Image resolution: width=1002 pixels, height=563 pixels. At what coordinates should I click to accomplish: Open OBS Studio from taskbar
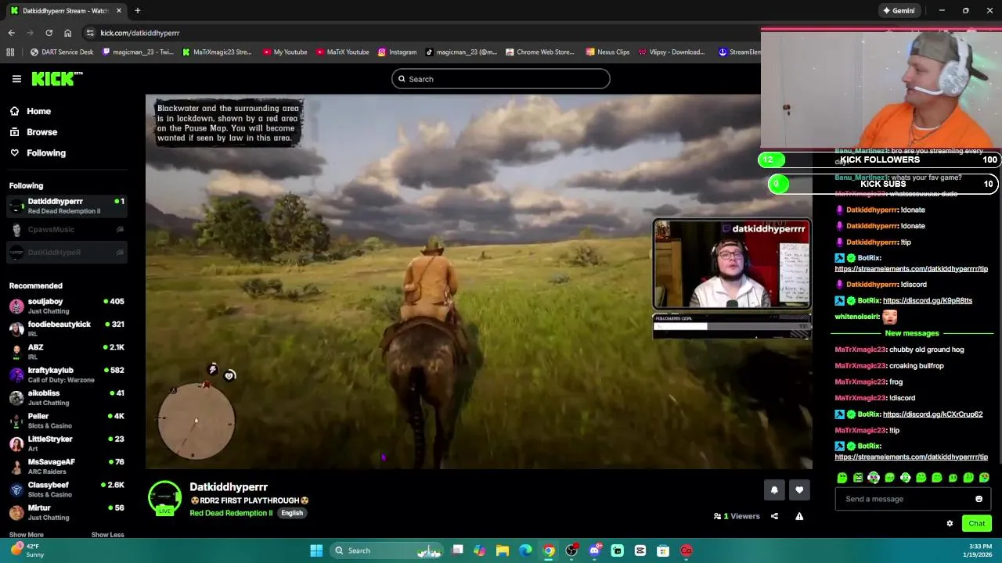571,550
